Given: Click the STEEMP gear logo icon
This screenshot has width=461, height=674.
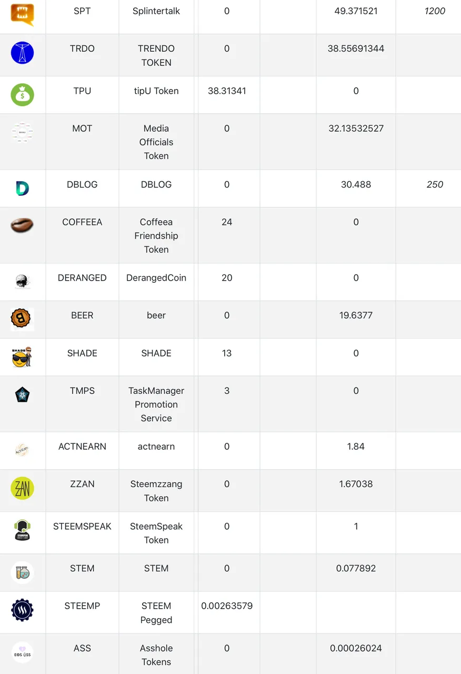Looking at the screenshot, I should pyautogui.click(x=22, y=610).
